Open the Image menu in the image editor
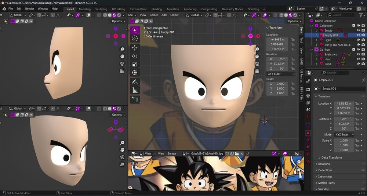The width and height of the screenshot is (367, 196). click(x=172, y=154)
